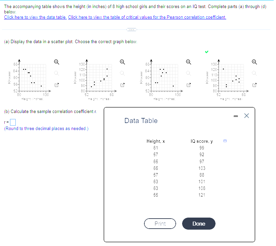
Task: Enlarge the first scatter plot in a new window
Action: pyautogui.click(x=56, y=85)
